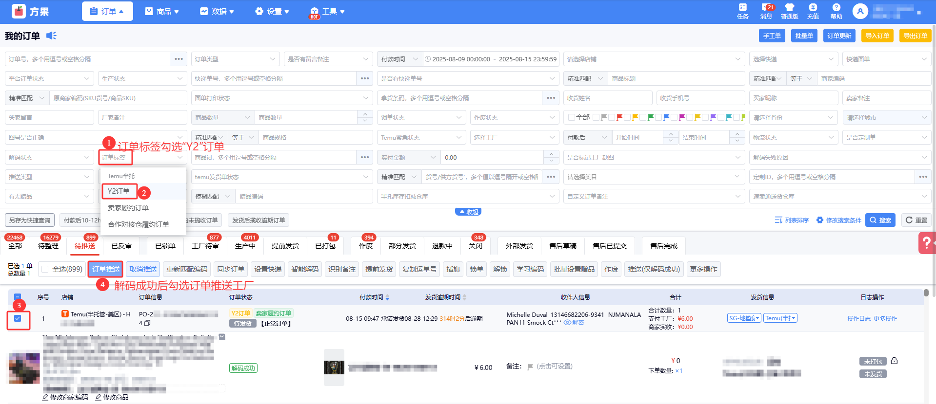Click the blue 搜索 search button
The image size is (936, 404).
[880, 220]
